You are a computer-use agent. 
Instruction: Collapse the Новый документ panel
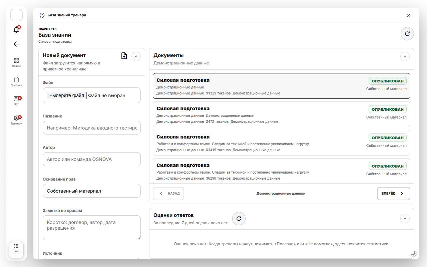point(136,56)
